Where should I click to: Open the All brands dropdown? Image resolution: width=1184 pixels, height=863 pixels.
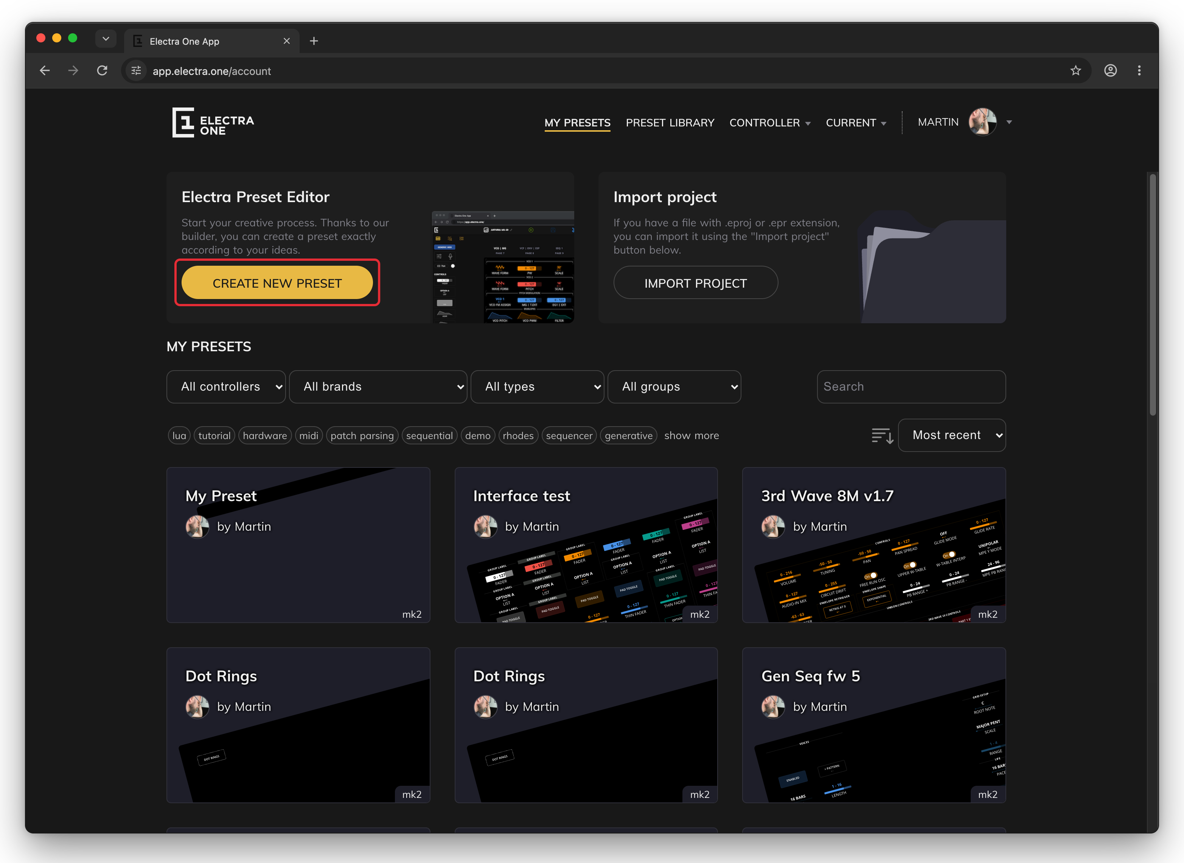click(378, 386)
